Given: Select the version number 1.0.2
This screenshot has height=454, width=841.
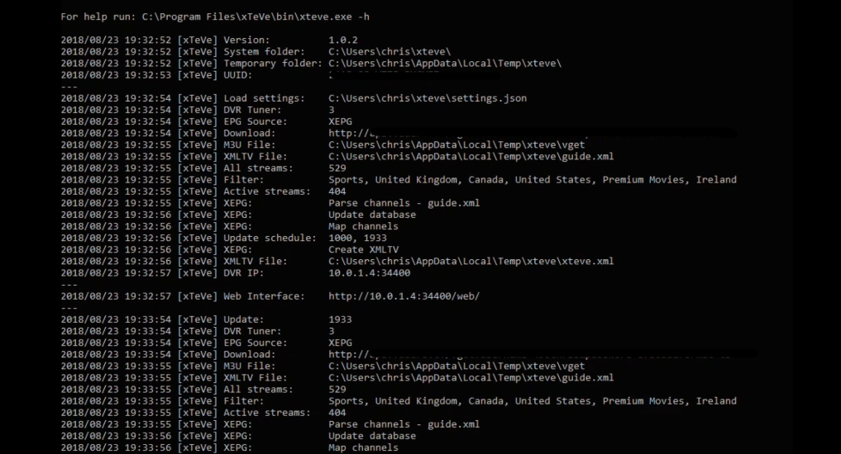Looking at the screenshot, I should coord(342,40).
